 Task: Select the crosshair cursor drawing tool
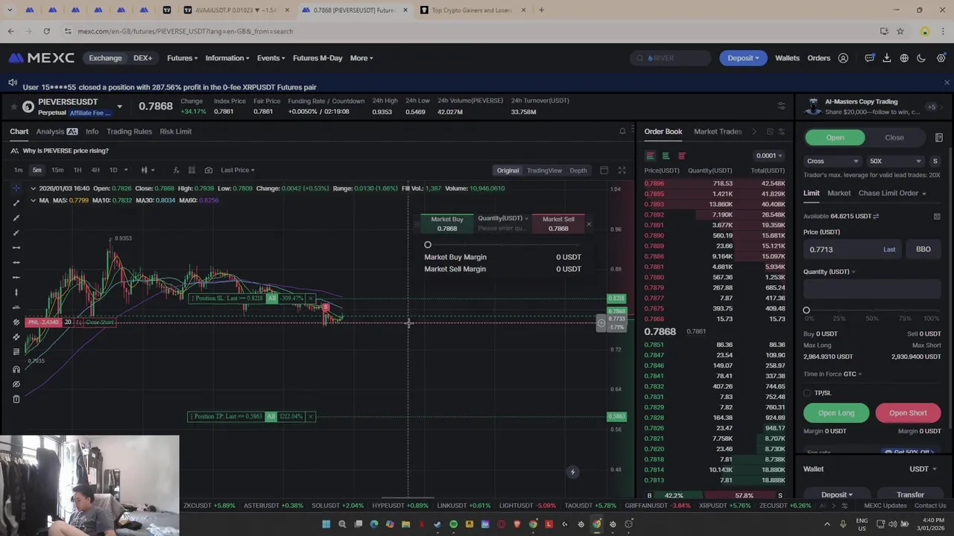coord(16,188)
